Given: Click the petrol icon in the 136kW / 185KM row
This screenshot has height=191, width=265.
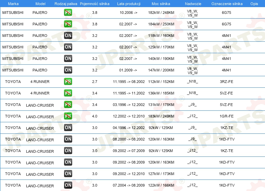Looking at the screenshot, I should coord(68,93).
